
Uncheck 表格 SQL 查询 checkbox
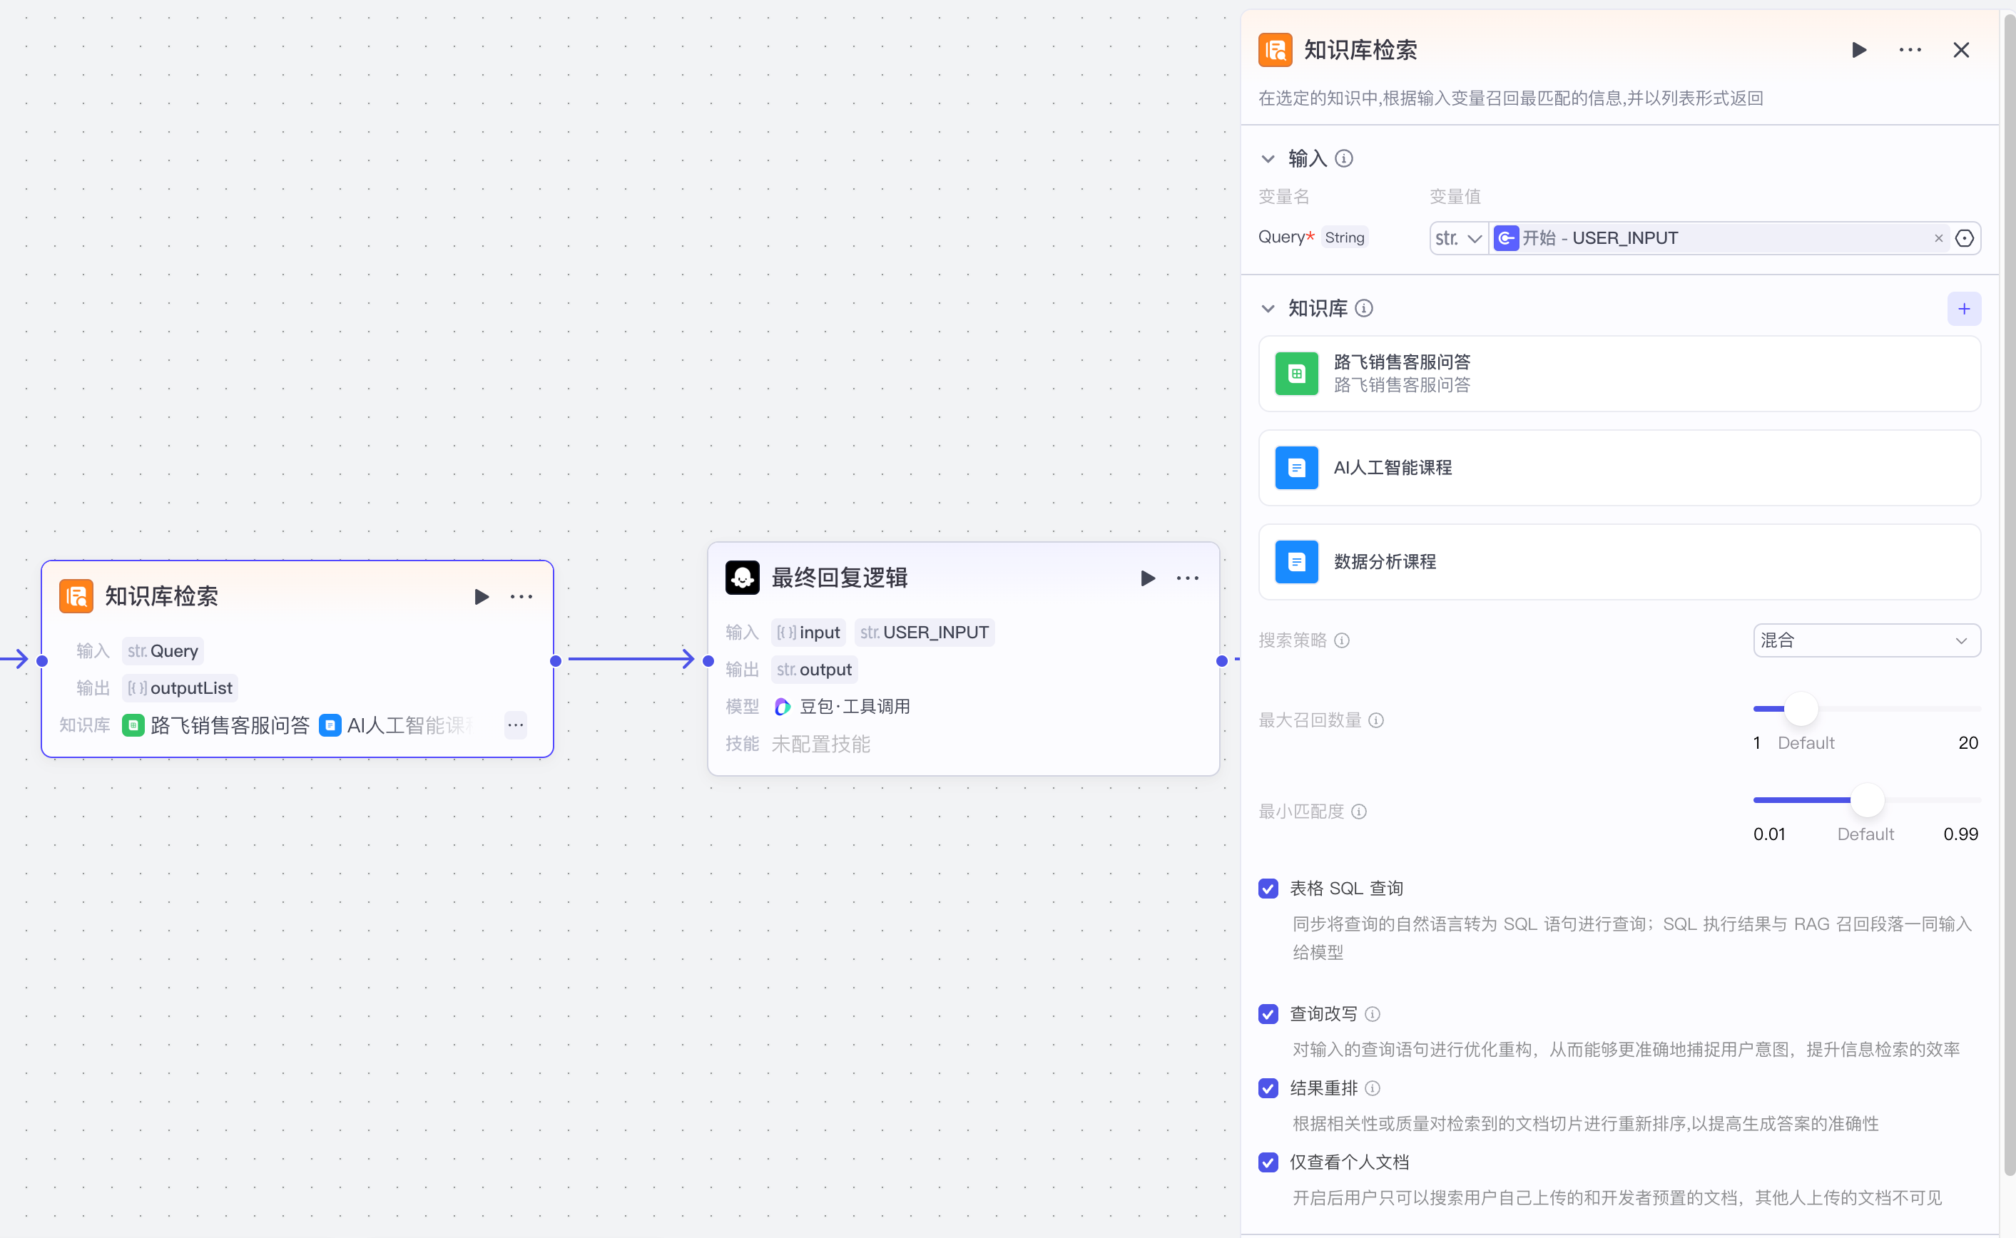tap(1268, 889)
